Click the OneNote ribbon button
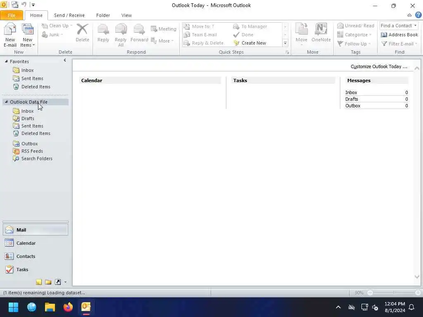 tap(321, 33)
